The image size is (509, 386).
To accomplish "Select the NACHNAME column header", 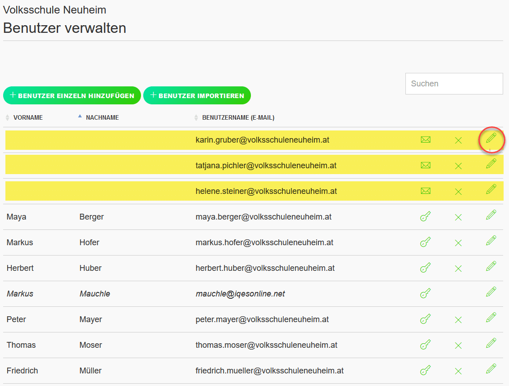I will pos(103,117).
